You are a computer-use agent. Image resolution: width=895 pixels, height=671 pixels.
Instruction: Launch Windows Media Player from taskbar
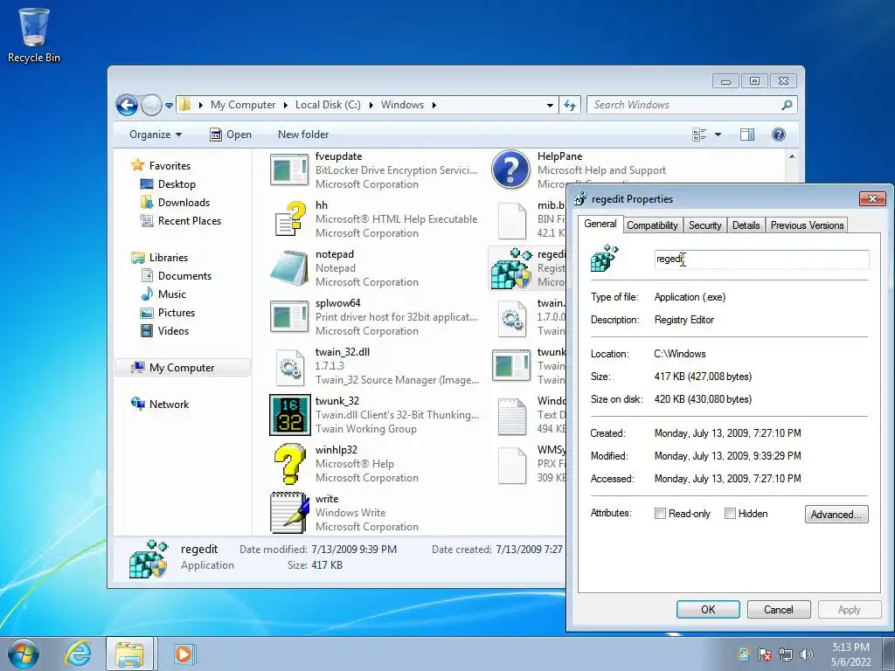tap(184, 654)
